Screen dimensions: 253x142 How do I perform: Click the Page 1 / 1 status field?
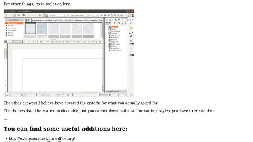(x=9, y=95)
